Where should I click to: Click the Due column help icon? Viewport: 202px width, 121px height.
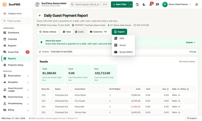pyautogui.click(x=167, y=89)
